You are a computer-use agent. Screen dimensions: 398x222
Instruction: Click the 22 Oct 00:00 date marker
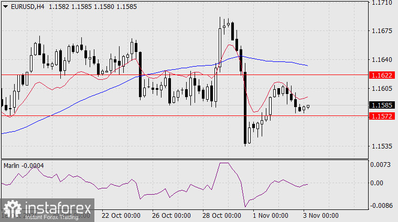(x=120, y=216)
